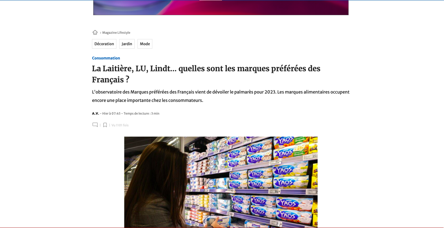The height and width of the screenshot is (228, 444).
Task: Bookmark this article with the ribbon icon
Action: click(105, 125)
